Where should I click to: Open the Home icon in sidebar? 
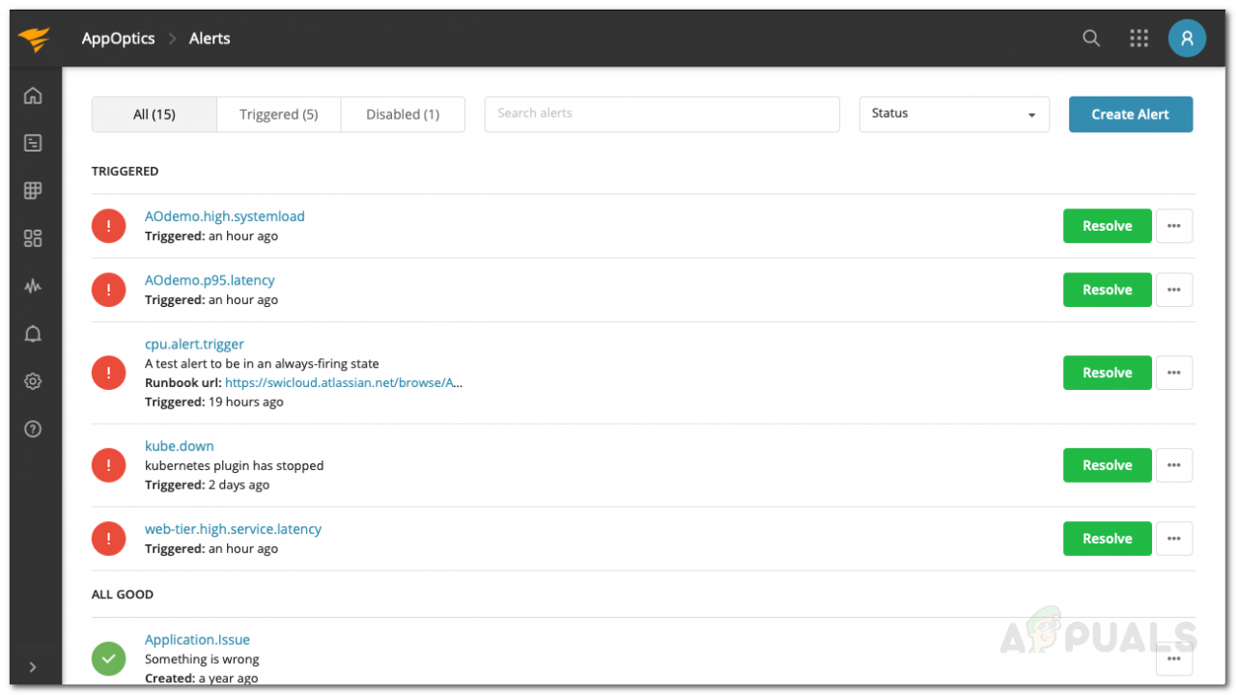coord(33,96)
